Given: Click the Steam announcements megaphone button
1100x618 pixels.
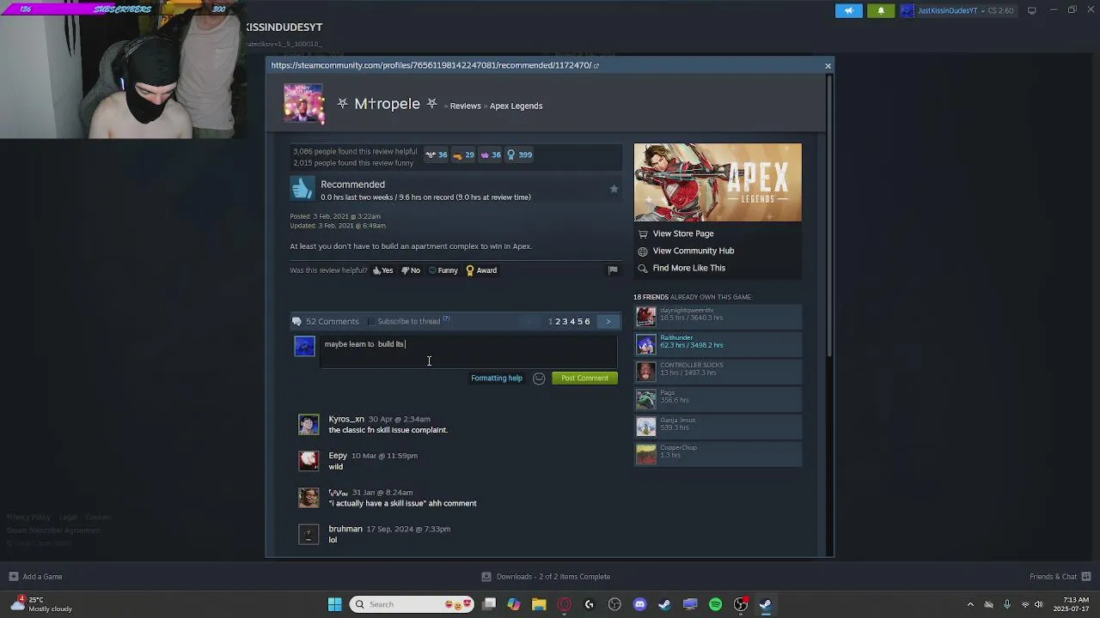Looking at the screenshot, I should pos(848,10).
